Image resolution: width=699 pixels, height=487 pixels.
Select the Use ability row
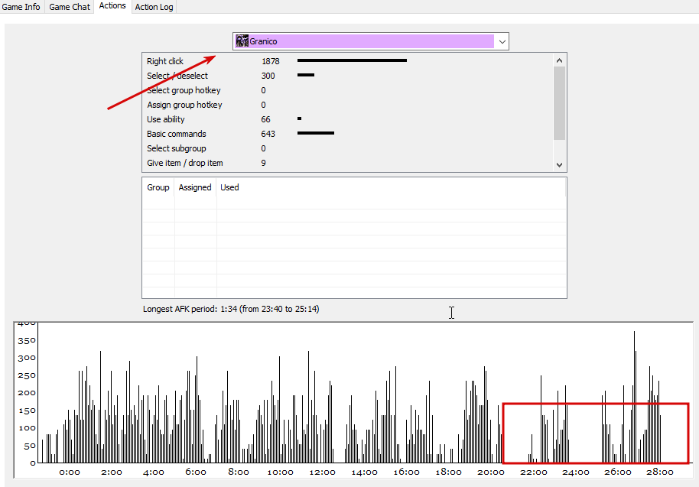click(x=348, y=119)
